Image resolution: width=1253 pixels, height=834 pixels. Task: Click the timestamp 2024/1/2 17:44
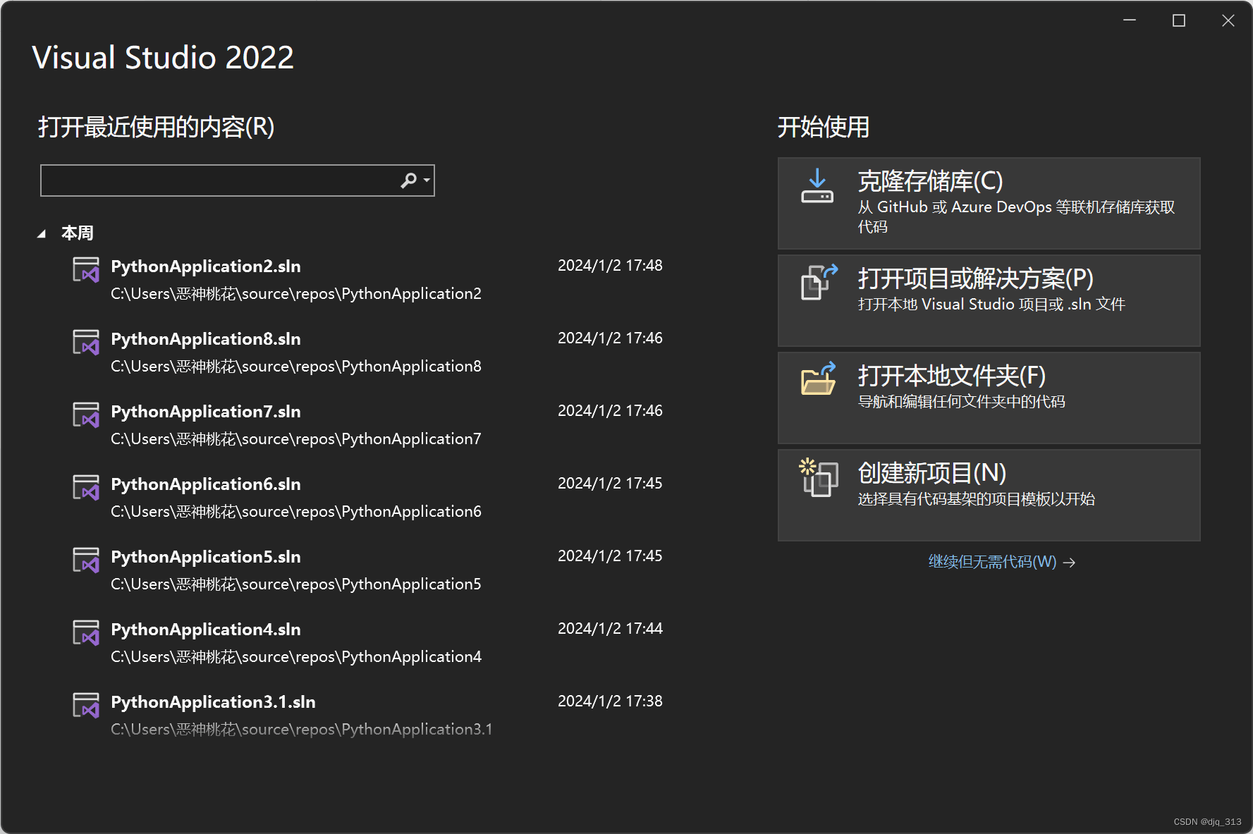[610, 629]
